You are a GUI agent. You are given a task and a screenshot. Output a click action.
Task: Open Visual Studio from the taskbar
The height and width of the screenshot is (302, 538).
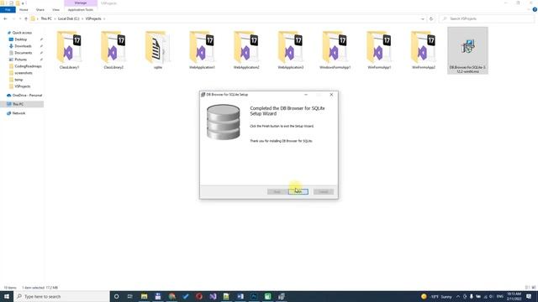pyautogui.click(x=213, y=296)
